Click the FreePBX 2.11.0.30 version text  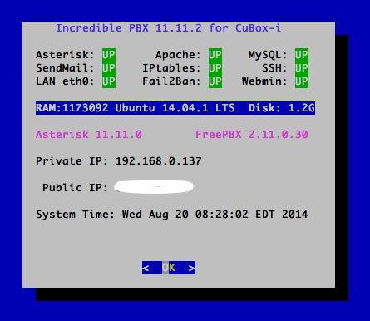[252, 135]
